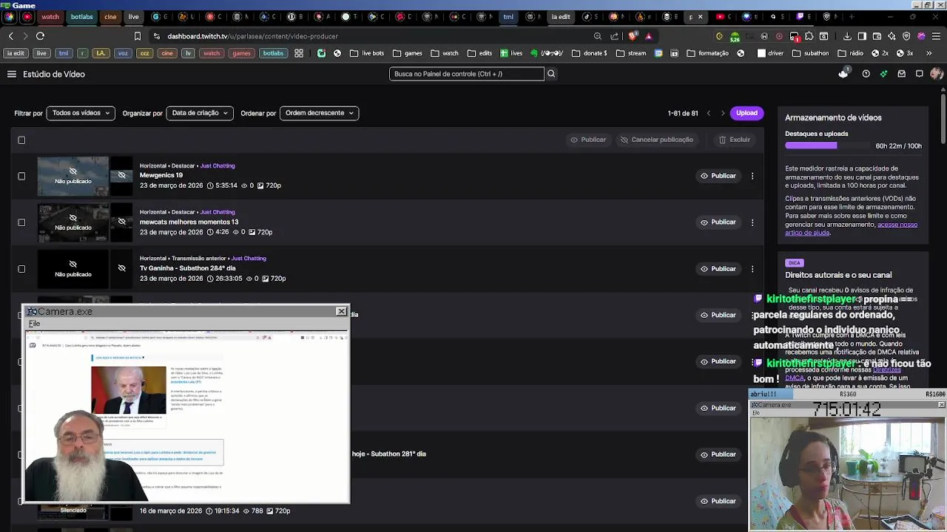Open the apps grid icon in the bookmarks bar
947x532 pixels.
(299, 53)
